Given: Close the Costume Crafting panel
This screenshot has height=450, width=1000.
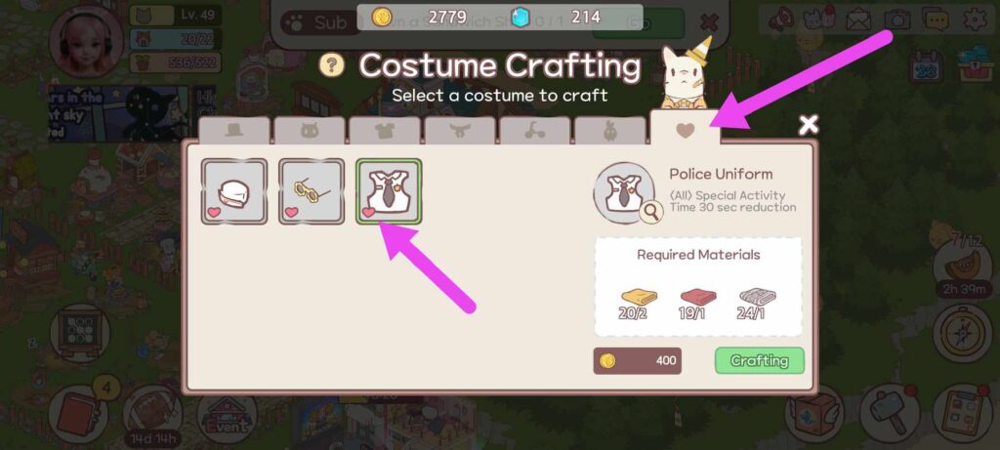Looking at the screenshot, I should click(x=808, y=125).
